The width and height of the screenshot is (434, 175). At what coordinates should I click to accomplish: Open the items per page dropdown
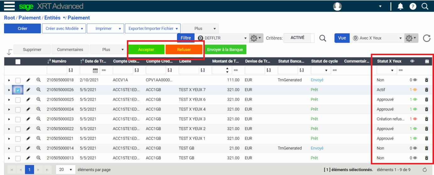[x=65, y=170]
